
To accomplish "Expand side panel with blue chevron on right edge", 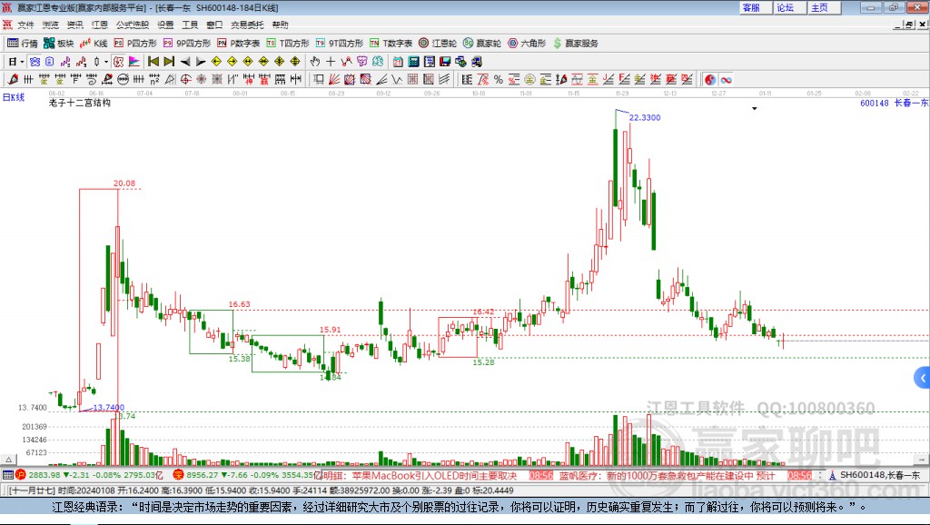I will point(923,377).
